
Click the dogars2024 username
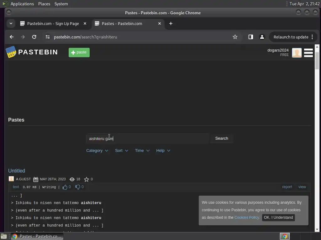point(278,50)
